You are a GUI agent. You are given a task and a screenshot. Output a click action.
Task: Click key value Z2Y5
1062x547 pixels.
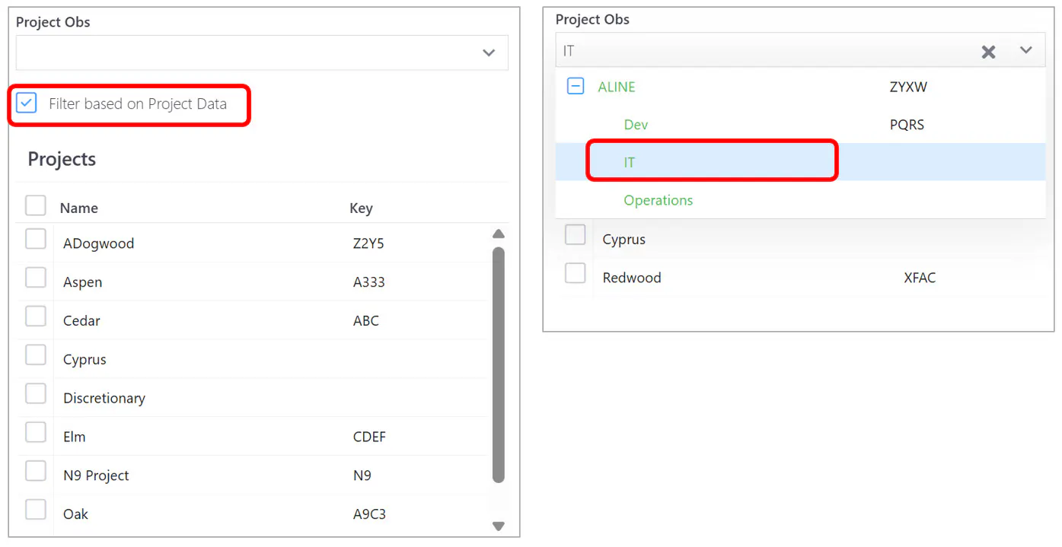click(368, 243)
